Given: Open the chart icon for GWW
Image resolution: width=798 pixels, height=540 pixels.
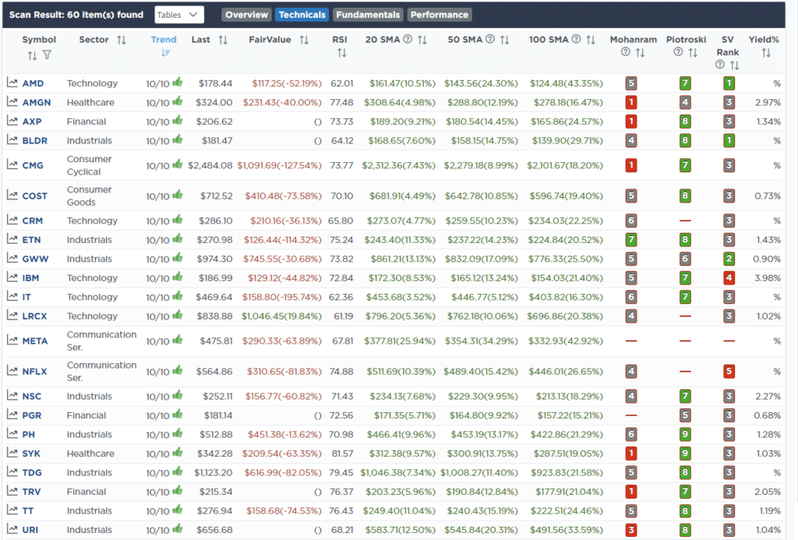Looking at the screenshot, I should 12,258.
